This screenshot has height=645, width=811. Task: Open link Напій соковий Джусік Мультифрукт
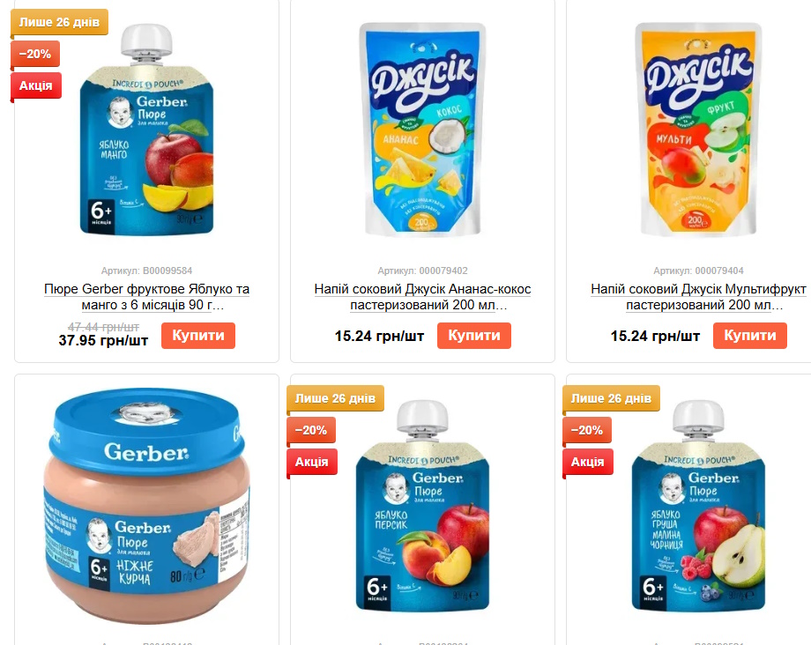(698, 297)
